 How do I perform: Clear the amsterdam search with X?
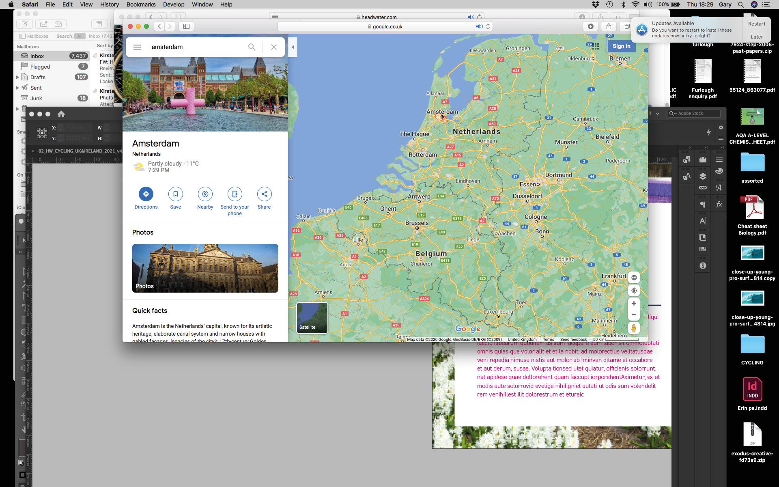click(274, 47)
